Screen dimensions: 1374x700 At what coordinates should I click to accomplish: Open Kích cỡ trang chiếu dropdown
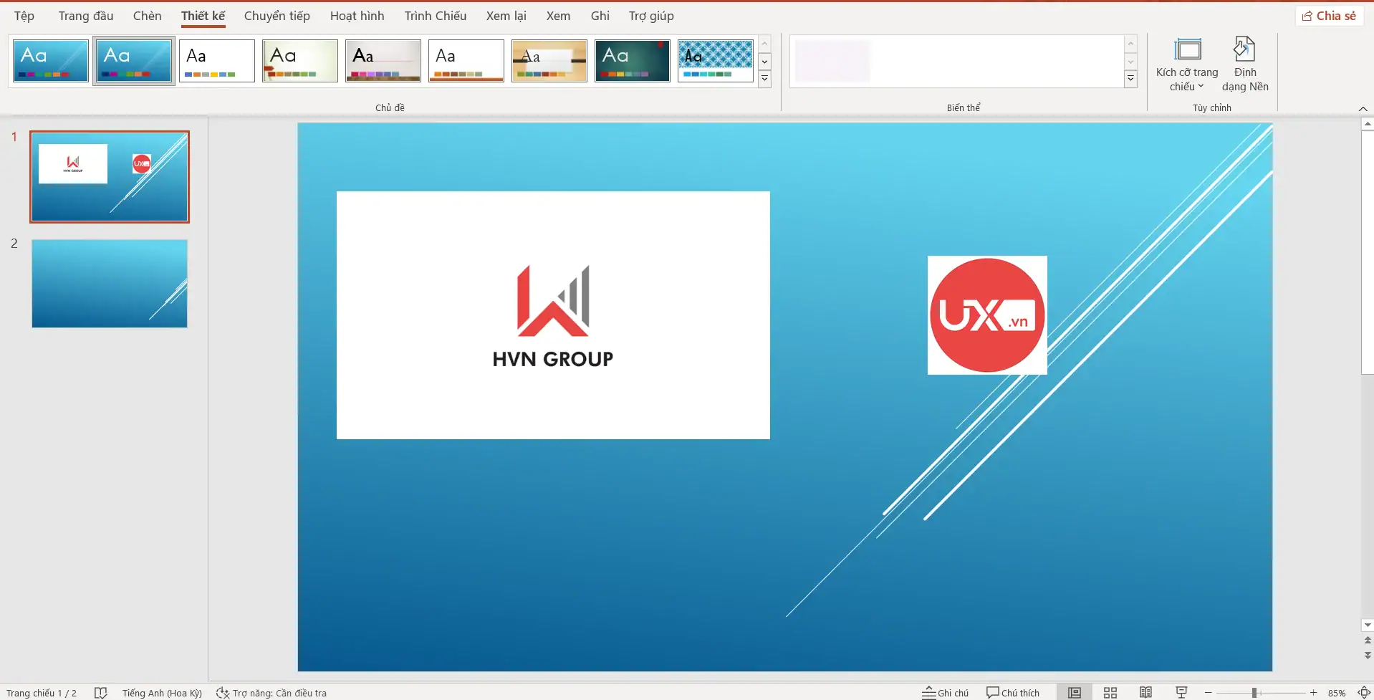[1187, 64]
